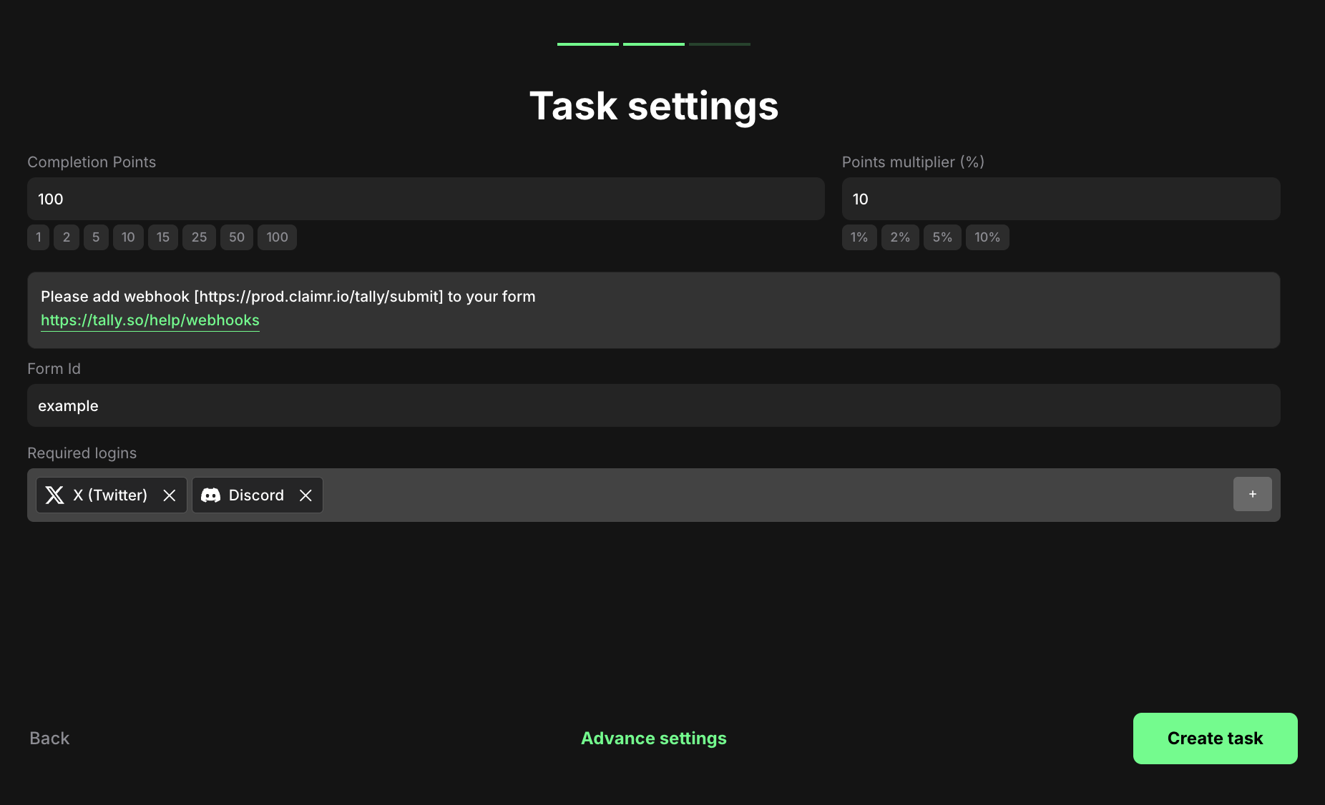Go Back to the previous step
1325x805 pixels.
(49, 739)
